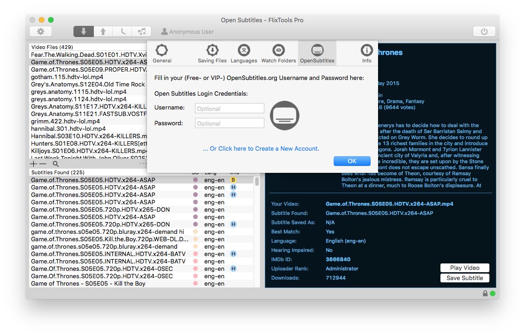Select greys.anatomy.1115.hdtv-lol.mp4 file

click(88, 92)
